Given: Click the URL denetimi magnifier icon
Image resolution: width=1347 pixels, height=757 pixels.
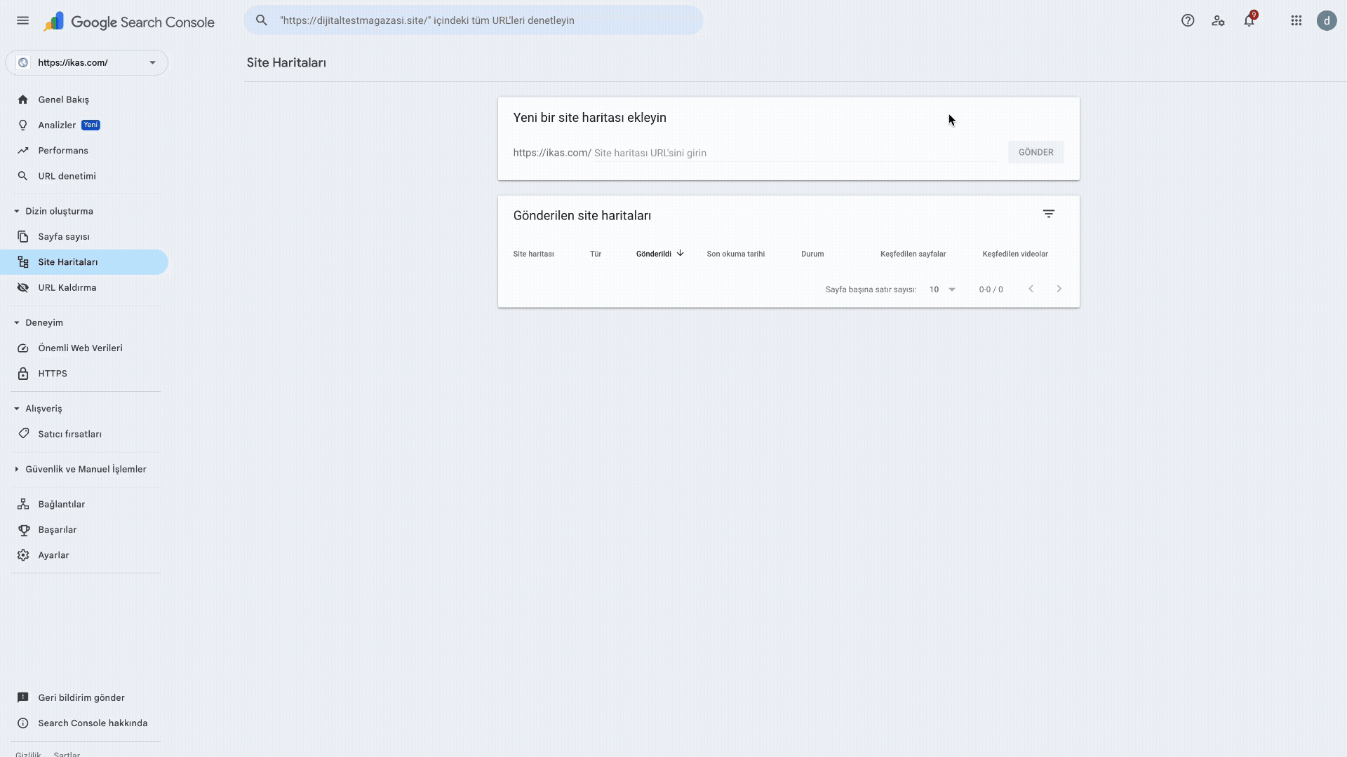Looking at the screenshot, I should click(x=23, y=176).
